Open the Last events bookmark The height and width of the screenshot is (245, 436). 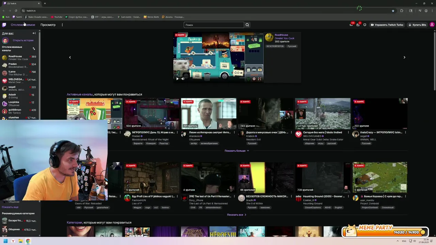pos(129,17)
